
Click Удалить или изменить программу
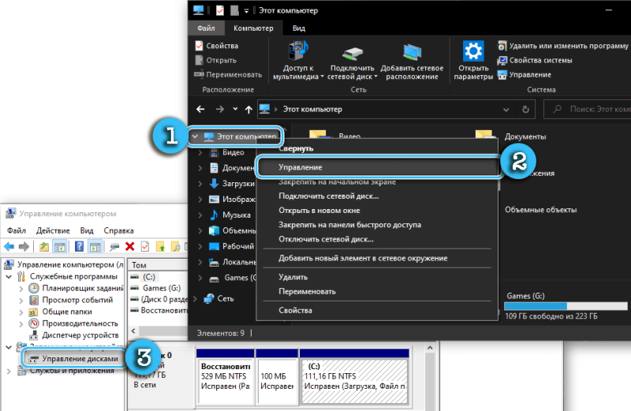coord(562,46)
